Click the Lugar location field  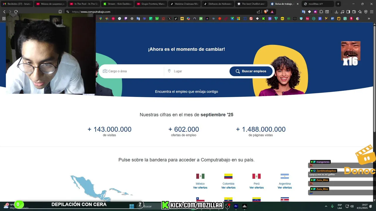coord(197,71)
